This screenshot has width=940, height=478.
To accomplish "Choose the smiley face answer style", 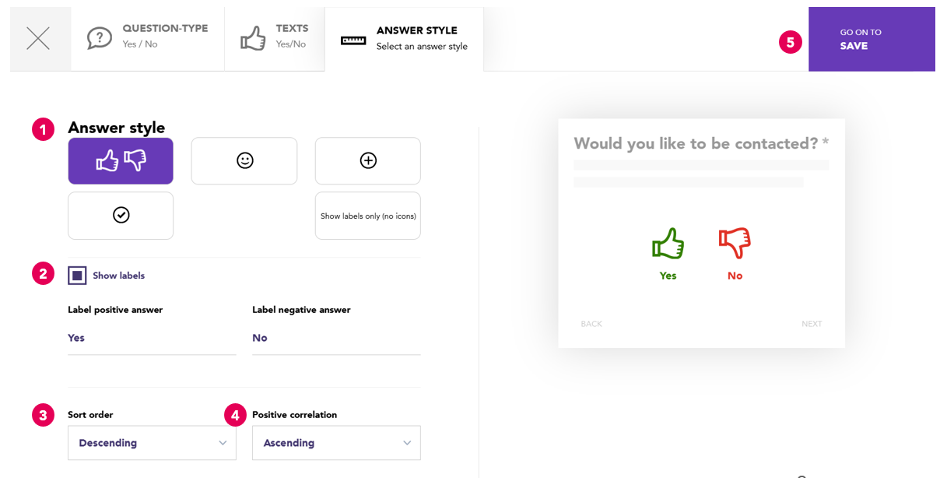I will pyautogui.click(x=244, y=161).
